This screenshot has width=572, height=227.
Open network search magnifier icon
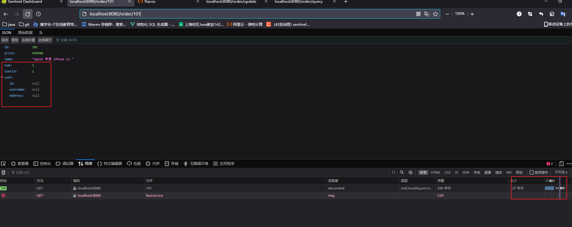402,172
